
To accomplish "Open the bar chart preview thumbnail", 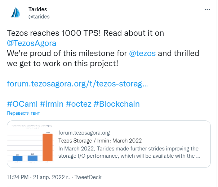I will (x=30, y=144).
